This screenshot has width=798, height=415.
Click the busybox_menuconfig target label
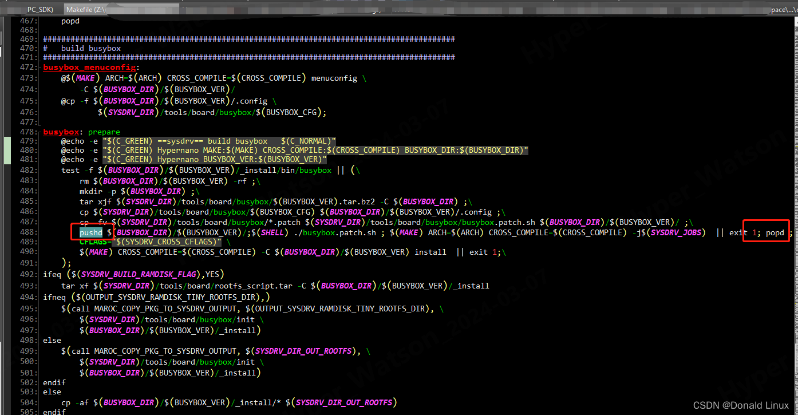[89, 67]
